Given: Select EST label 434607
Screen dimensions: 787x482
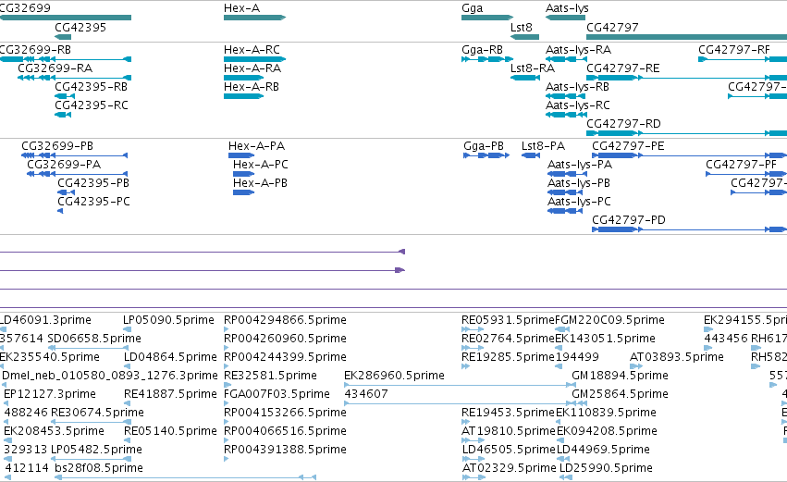Looking at the screenshot, I should 366,395.
